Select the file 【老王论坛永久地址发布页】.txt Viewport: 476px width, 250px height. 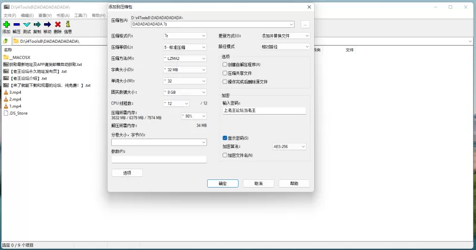tap(38, 71)
